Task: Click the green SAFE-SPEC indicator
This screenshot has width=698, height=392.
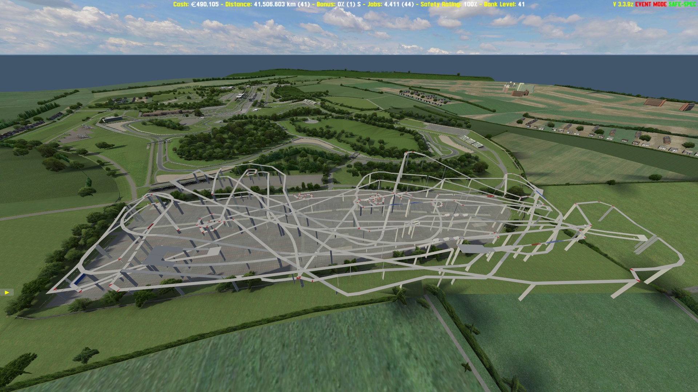Action: click(x=682, y=4)
